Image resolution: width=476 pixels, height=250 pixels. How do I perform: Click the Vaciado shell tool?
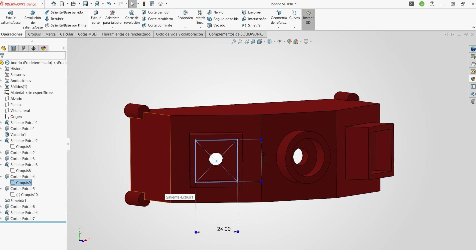(x=216, y=25)
